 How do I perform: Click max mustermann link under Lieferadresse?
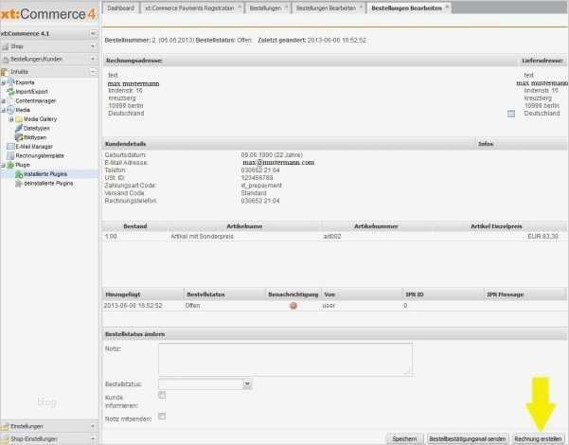pyautogui.click(x=542, y=83)
